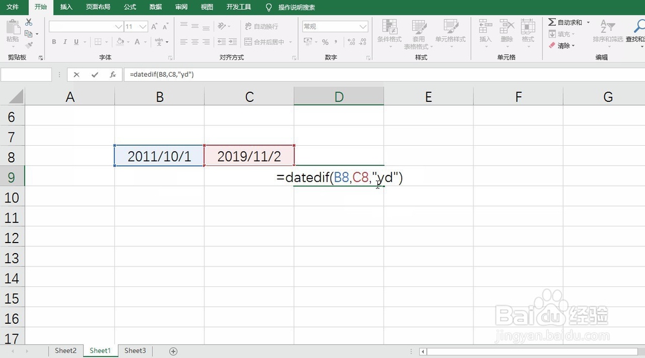The width and height of the screenshot is (645, 358).
Task: Switch to the 页面布局 tab
Action: point(98,7)
